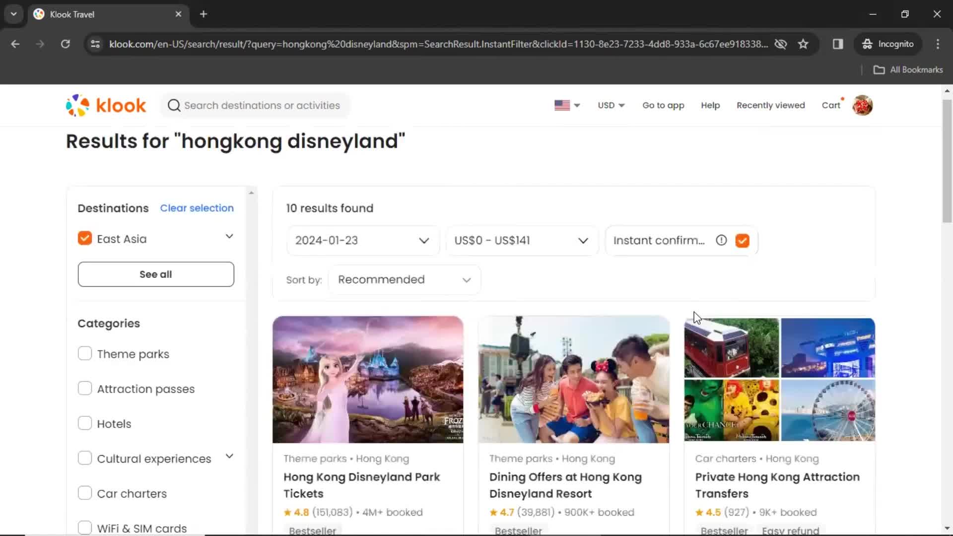Screen dimensions: 953x536
Task: Click the search magnifier icon
Action: coord(174,105)
